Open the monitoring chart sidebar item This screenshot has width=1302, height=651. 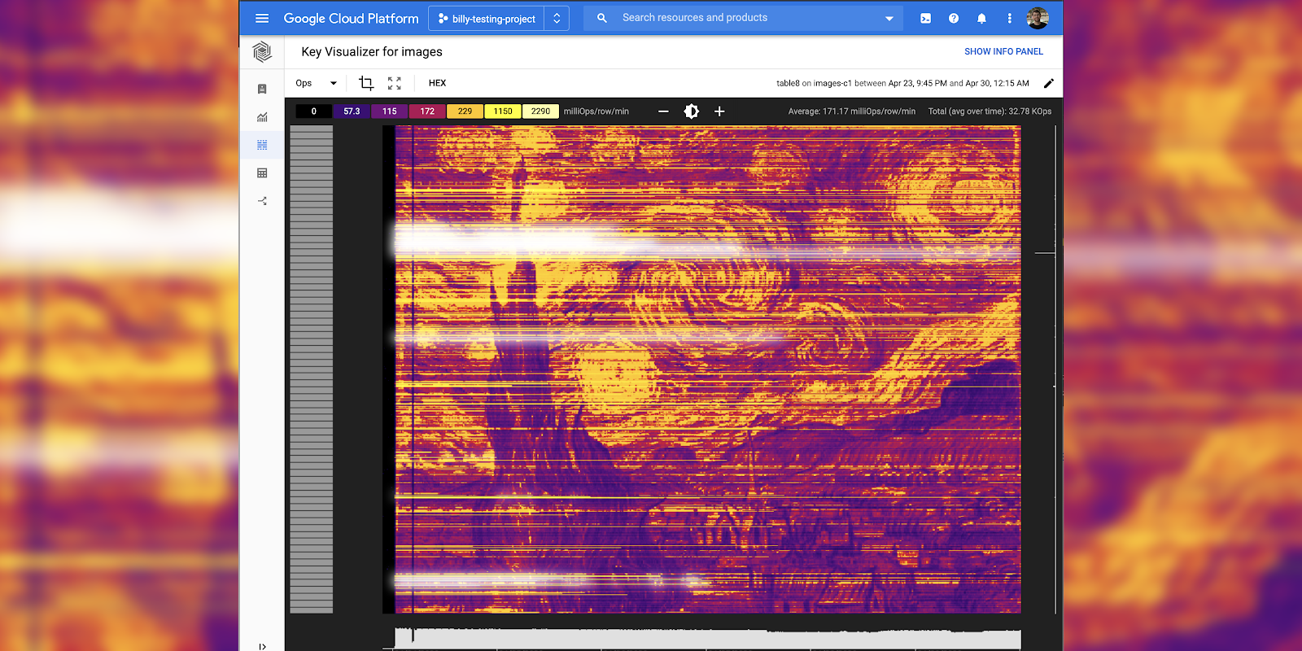click(x=262, y=117)
